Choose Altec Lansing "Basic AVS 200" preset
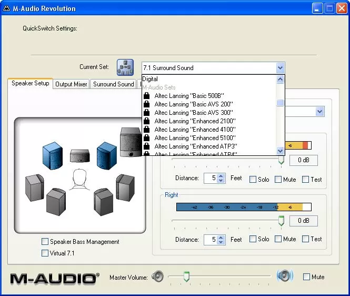This screenshot has width=350, height=296. click(209, 104)
